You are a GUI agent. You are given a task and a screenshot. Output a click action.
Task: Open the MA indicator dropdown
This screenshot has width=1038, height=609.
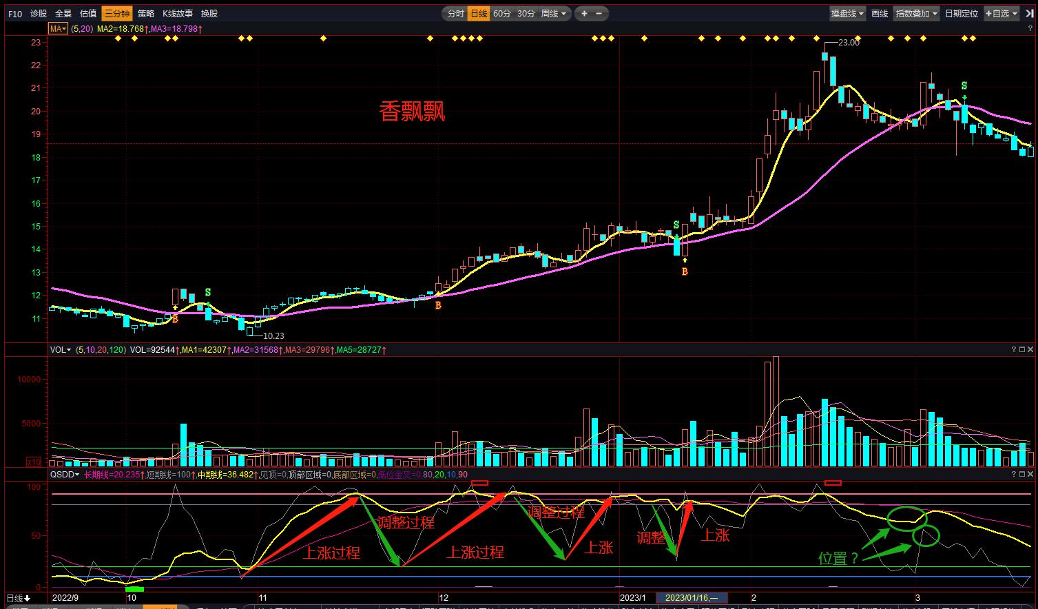58,29
